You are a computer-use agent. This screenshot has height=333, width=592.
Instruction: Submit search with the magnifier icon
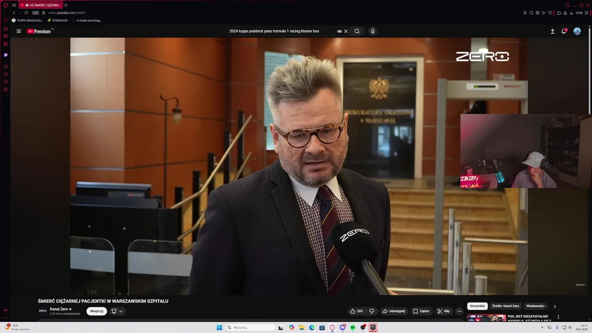(357, 31)
